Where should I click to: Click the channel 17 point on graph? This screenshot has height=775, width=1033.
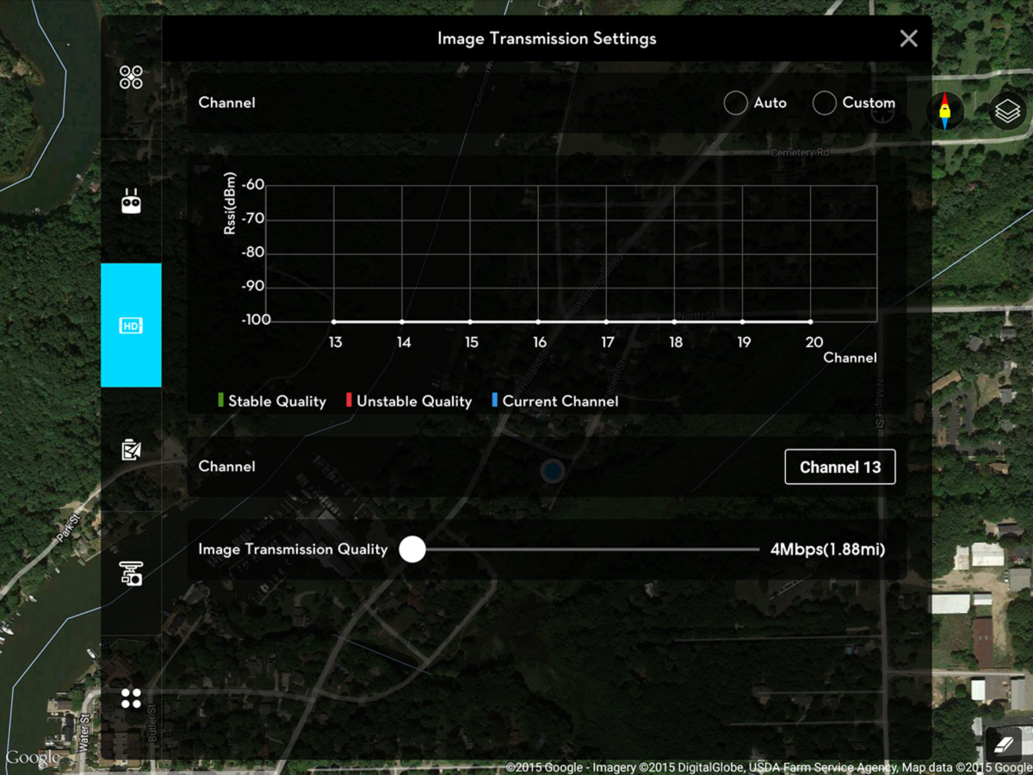(x=606, y=322)
